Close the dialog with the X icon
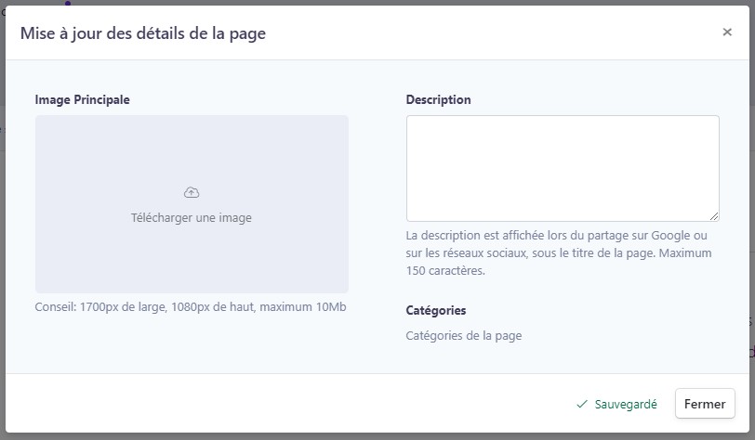The image size is (755, 440). pos(727,32)
